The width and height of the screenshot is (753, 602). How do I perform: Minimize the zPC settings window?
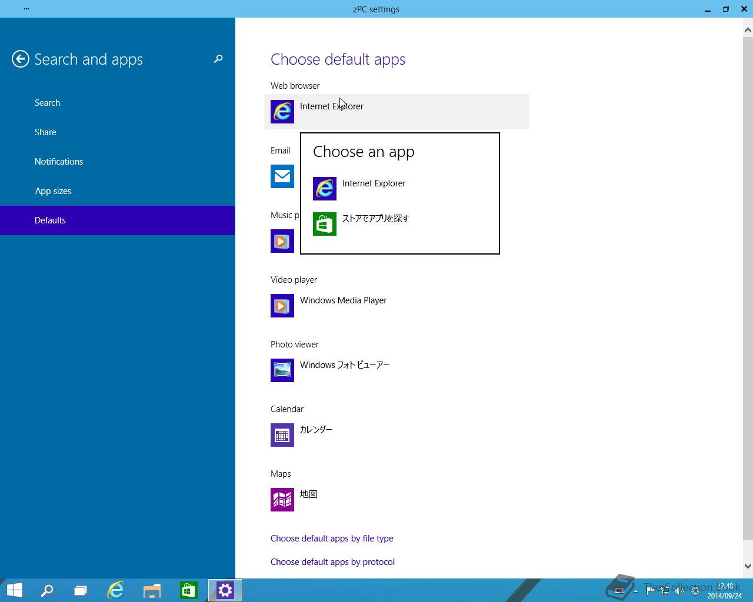point(708,9)
